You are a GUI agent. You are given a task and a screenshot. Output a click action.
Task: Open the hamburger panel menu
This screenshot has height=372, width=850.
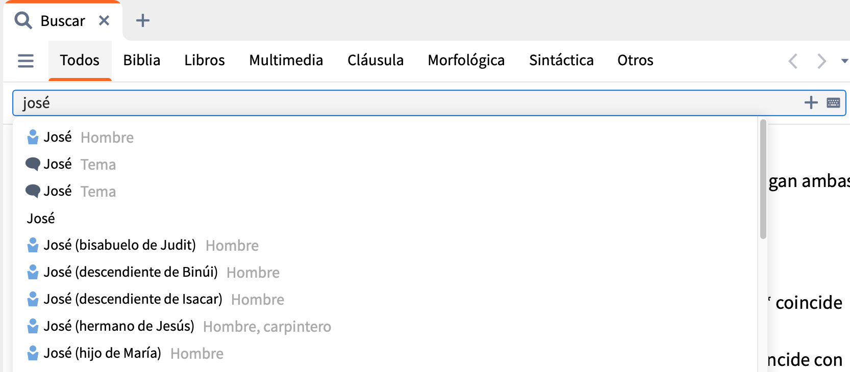coord(26,61)
